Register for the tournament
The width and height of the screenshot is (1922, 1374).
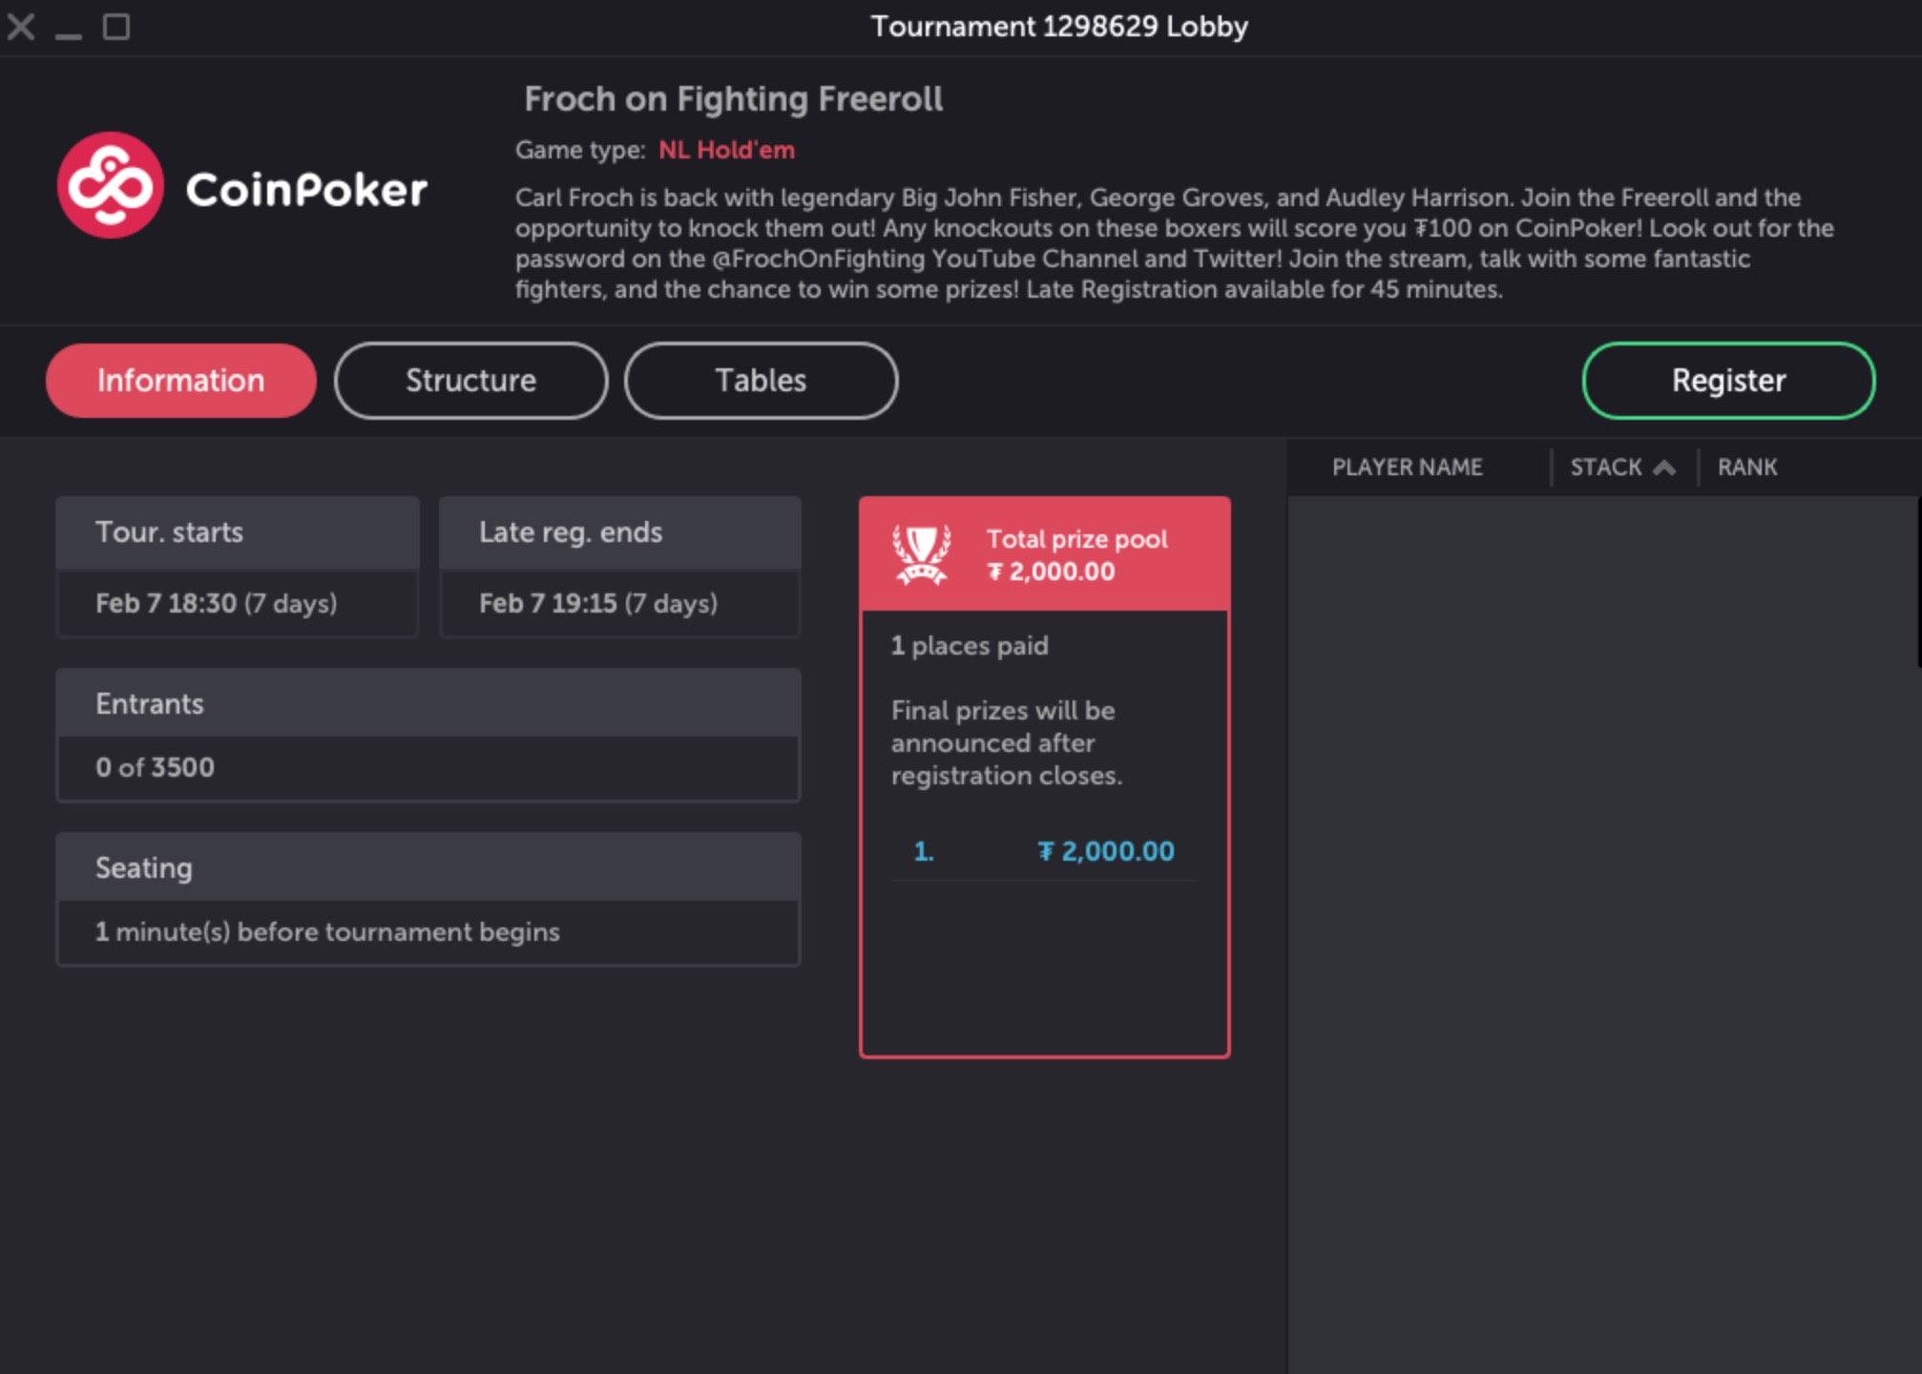[1728, 381]
